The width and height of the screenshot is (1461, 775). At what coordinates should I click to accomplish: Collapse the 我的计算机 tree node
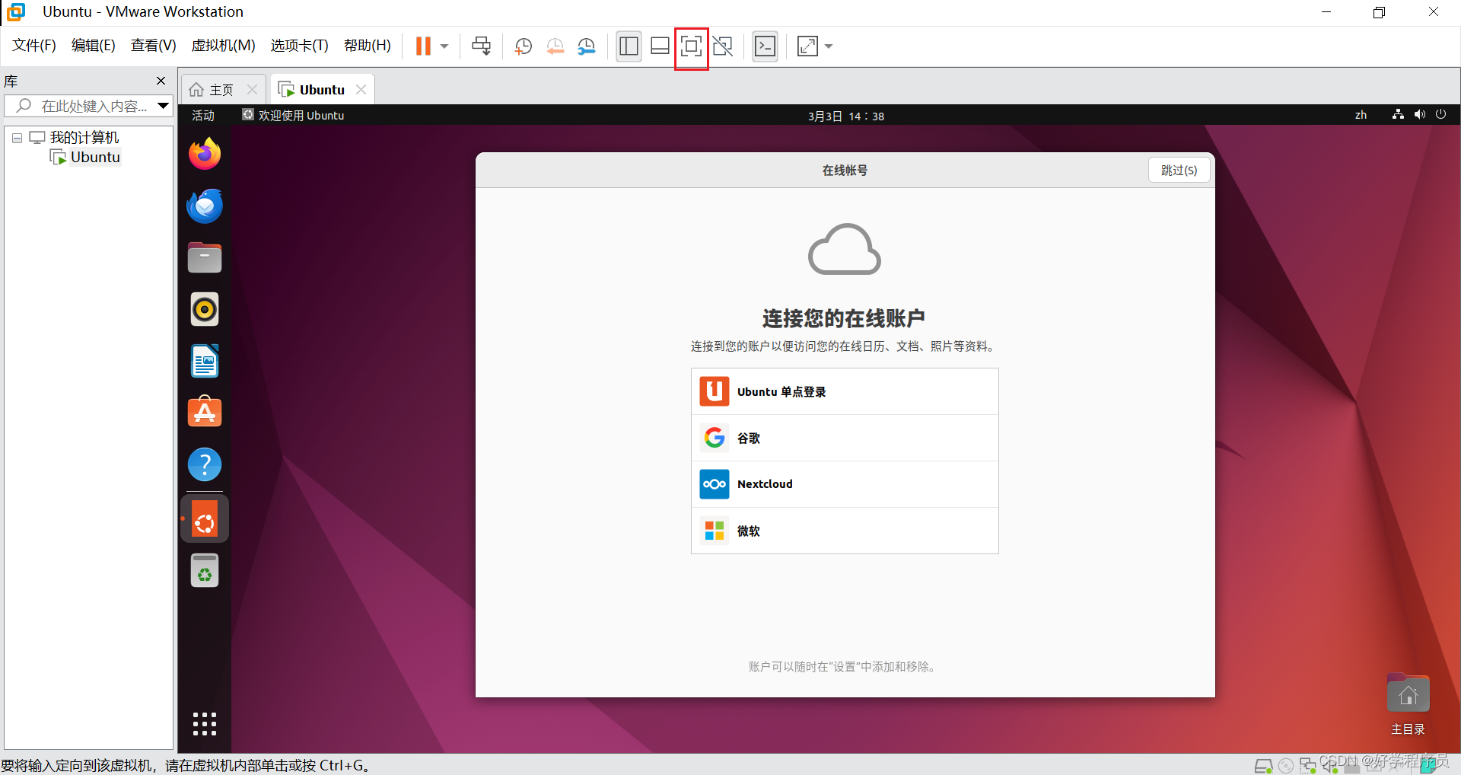click(x=17, y=138)
